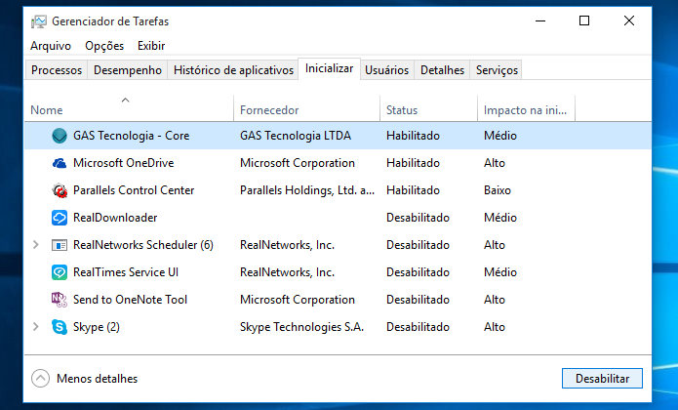Click Desabilitado status in the RealDownloader row
678x410 pixels.
[418, 218]
